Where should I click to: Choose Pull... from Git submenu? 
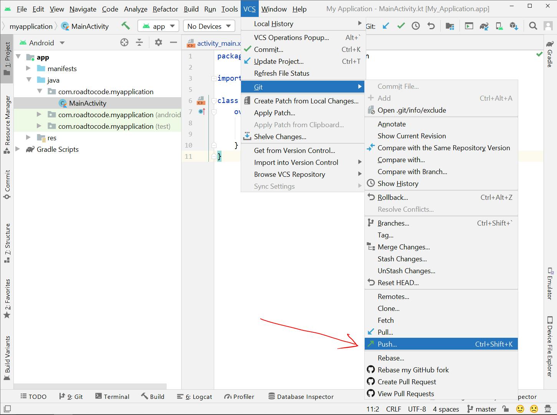pyautogui.click(x=441, y=332)
